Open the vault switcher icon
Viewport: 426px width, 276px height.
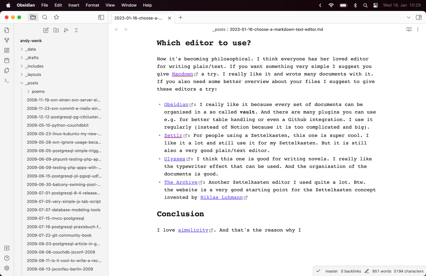(7, 248)
